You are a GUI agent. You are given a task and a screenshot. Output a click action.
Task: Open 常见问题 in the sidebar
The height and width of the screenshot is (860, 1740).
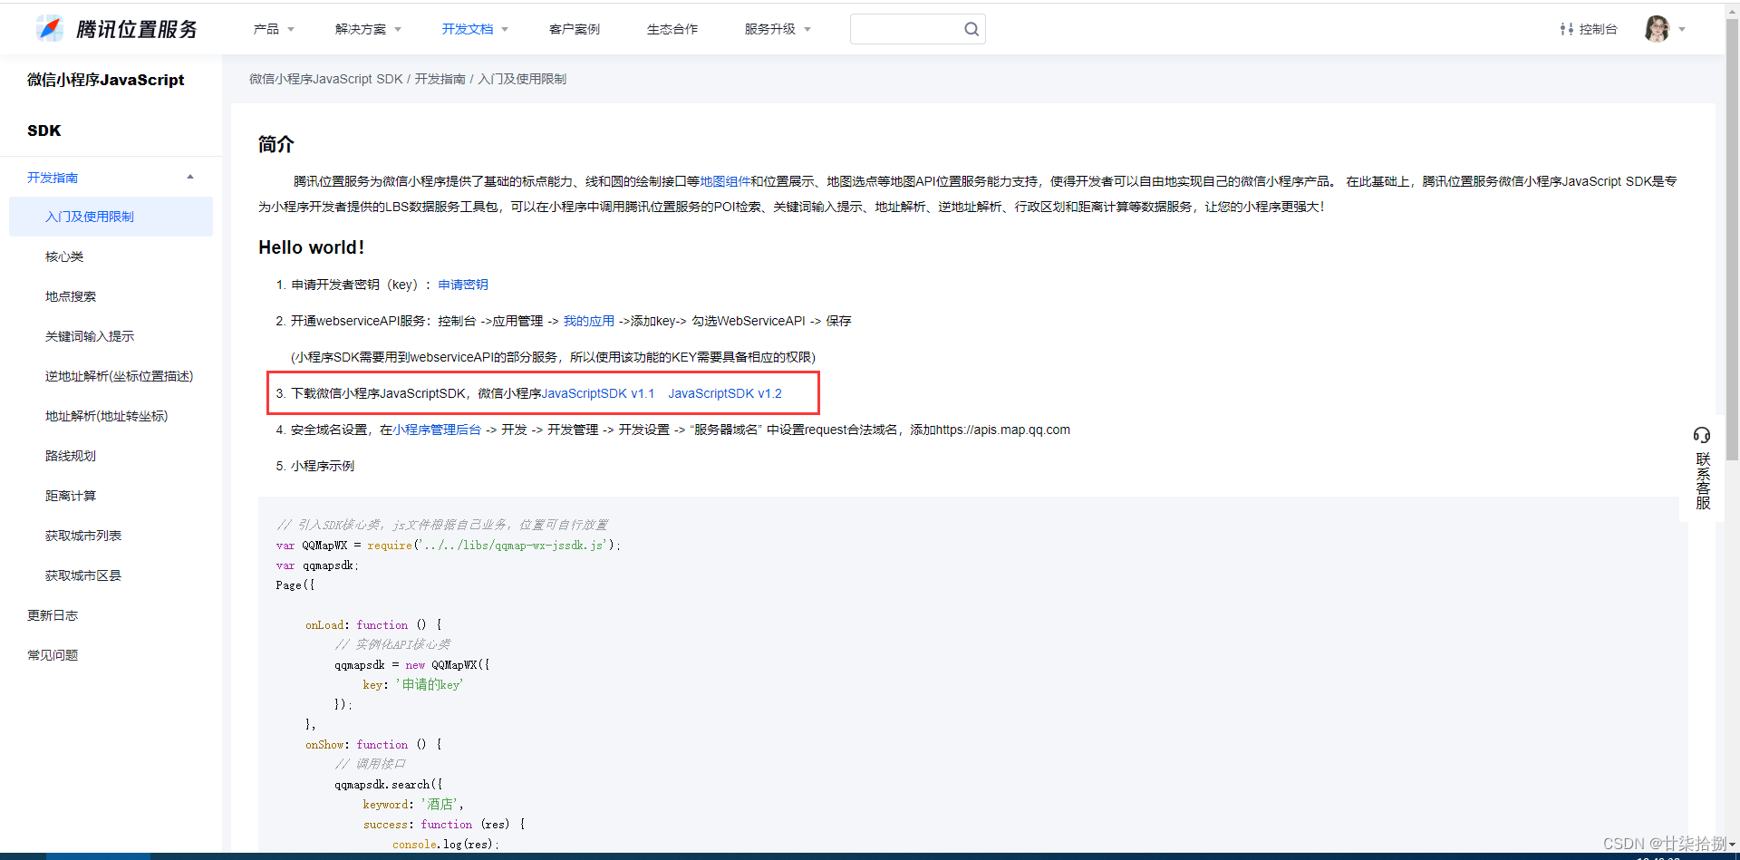[x=53, y=655]
